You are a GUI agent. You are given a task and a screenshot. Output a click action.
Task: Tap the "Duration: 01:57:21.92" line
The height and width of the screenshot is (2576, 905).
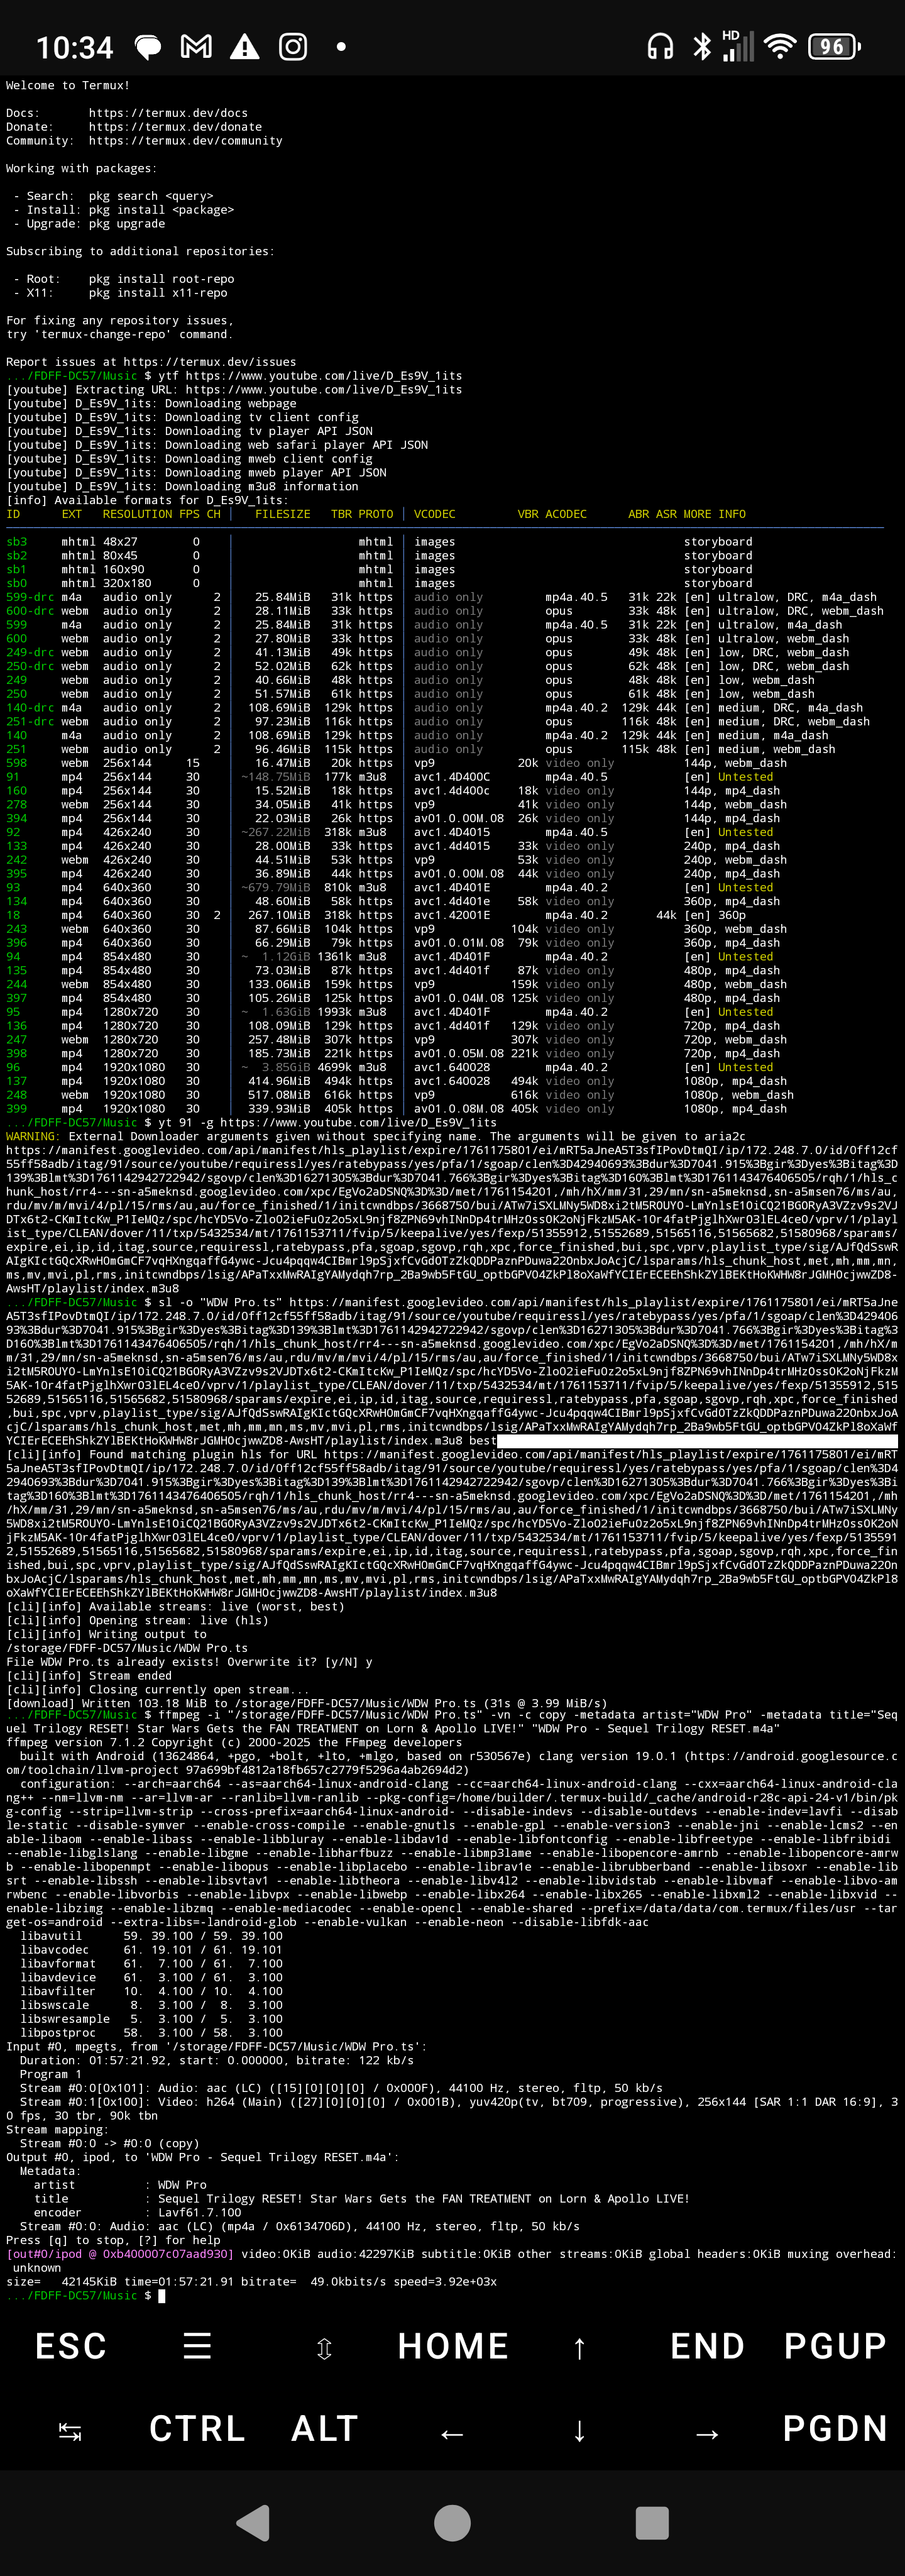coord(216,2062)
